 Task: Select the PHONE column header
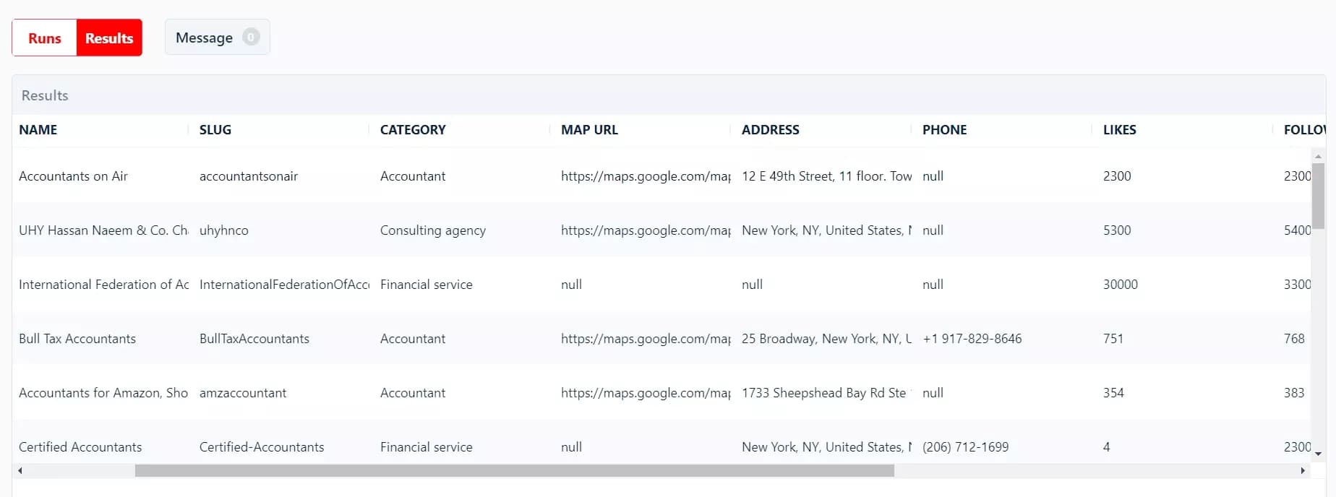pyautogui.click(x=944, y=129)
